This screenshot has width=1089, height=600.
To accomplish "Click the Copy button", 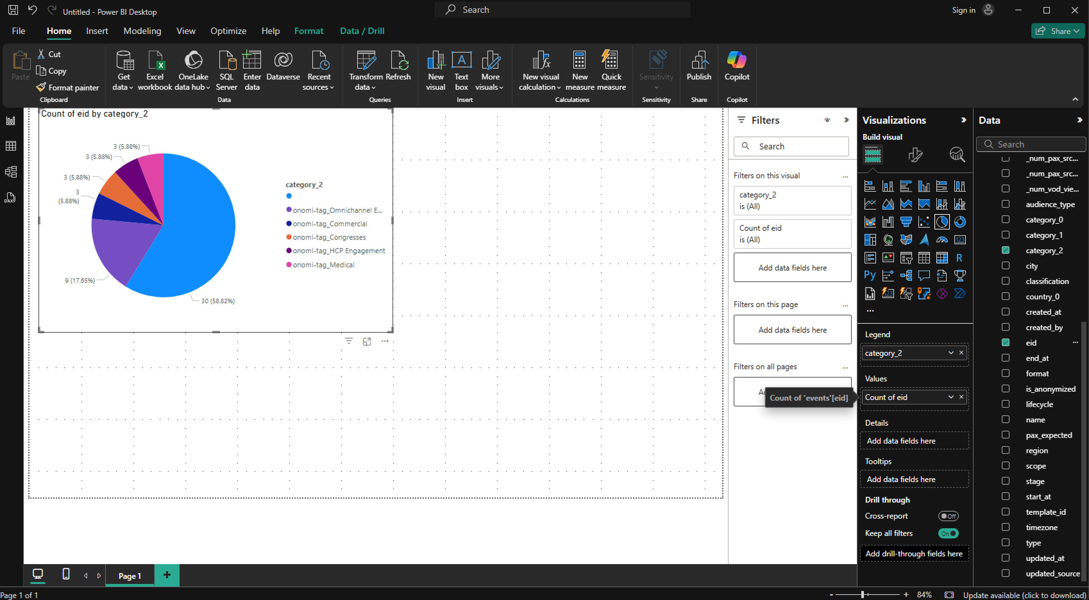I will pos(52,71).
